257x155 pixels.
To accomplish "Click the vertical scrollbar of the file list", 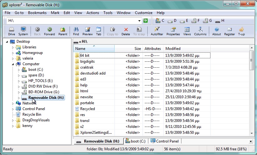I will pos(251,94).
